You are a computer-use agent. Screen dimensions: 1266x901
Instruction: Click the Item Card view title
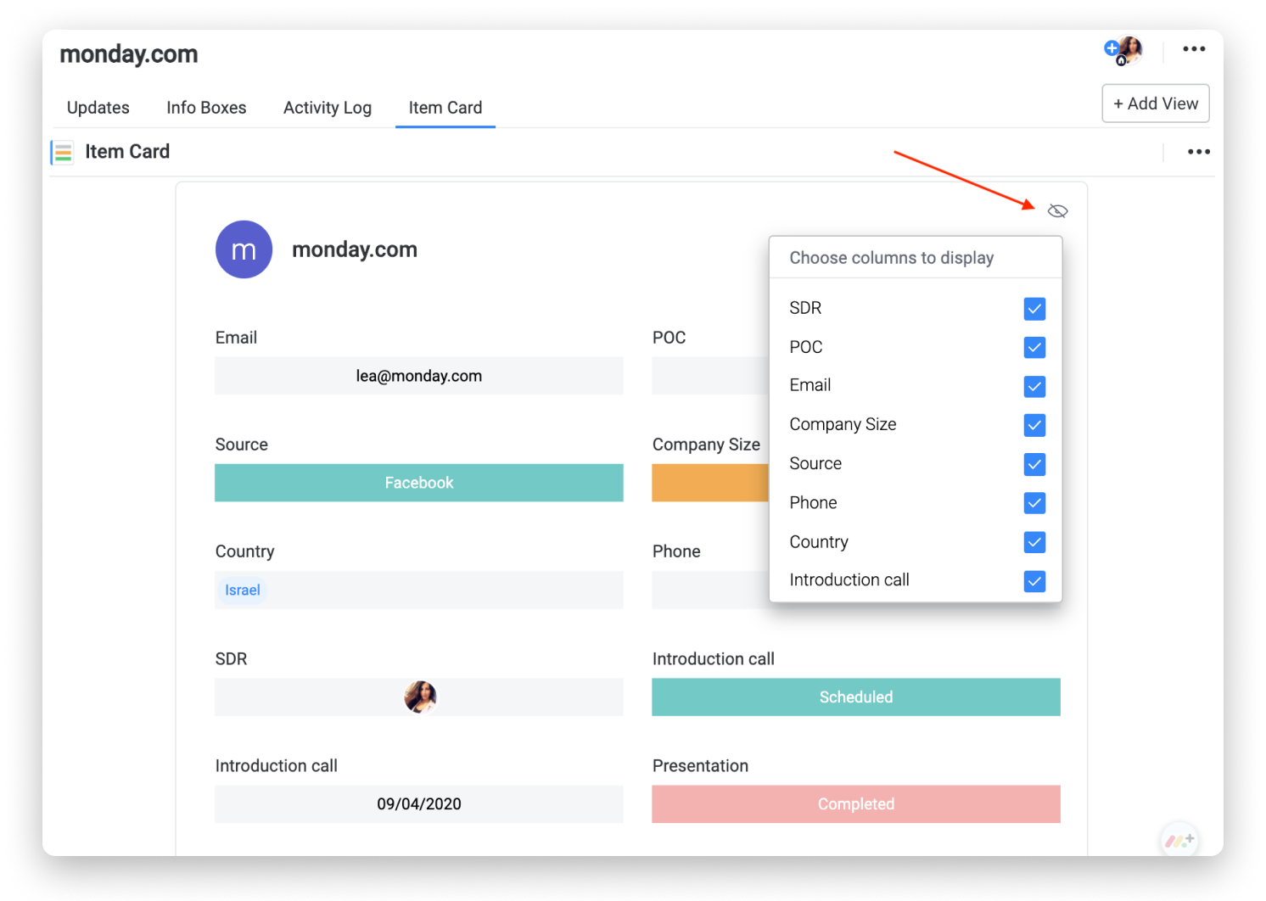[127, 152]
